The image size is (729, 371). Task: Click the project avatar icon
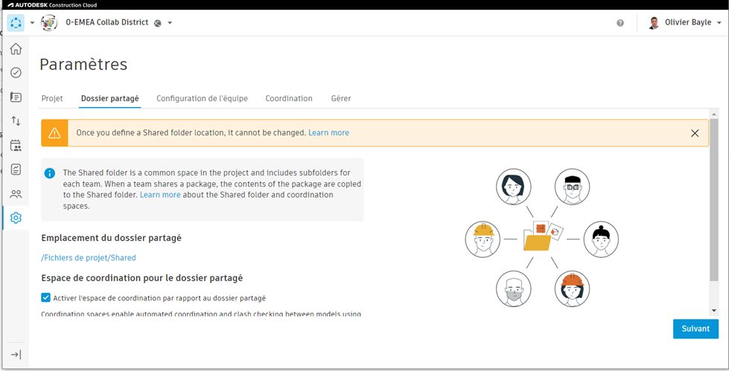(49, 22)
